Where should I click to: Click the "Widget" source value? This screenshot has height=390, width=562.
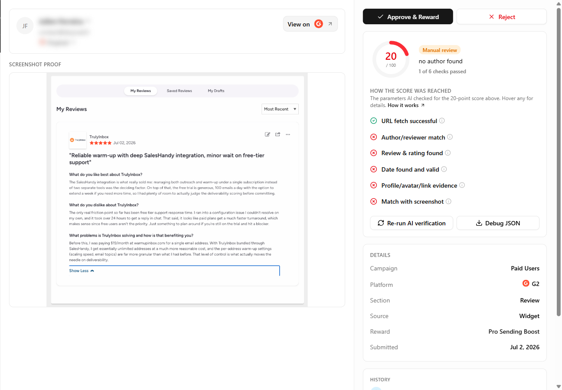pyautogui.click(x=529, y=316)
